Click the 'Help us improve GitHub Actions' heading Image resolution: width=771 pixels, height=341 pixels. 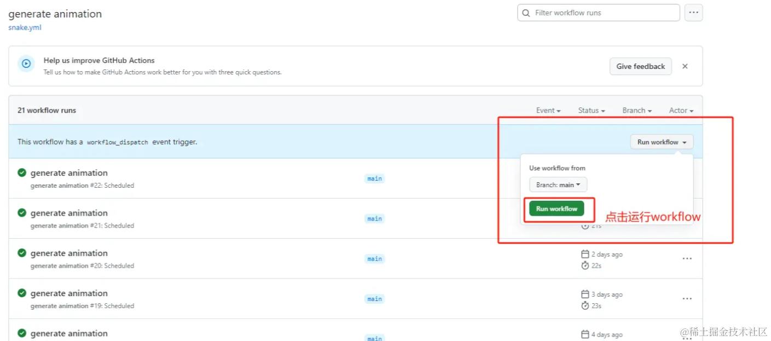(x=99, y=60)
